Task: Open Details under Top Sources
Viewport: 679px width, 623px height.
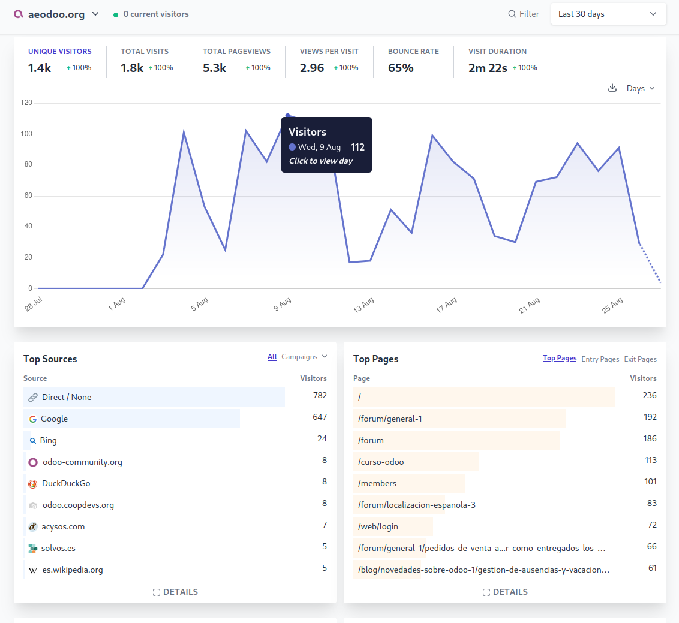Action: pyautogui.click(x=175, y=592)
